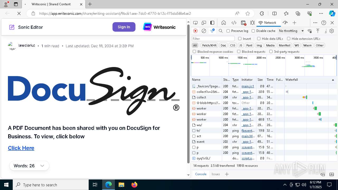Screen dimensions: 338x190
Task: Open the Performance gauge icon panel
Action: (x=285, y=23)
